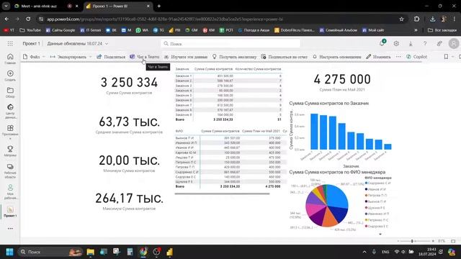Expand the data updated date chevron
Viewport: 461px width, 259px height.
coord(107,43)
